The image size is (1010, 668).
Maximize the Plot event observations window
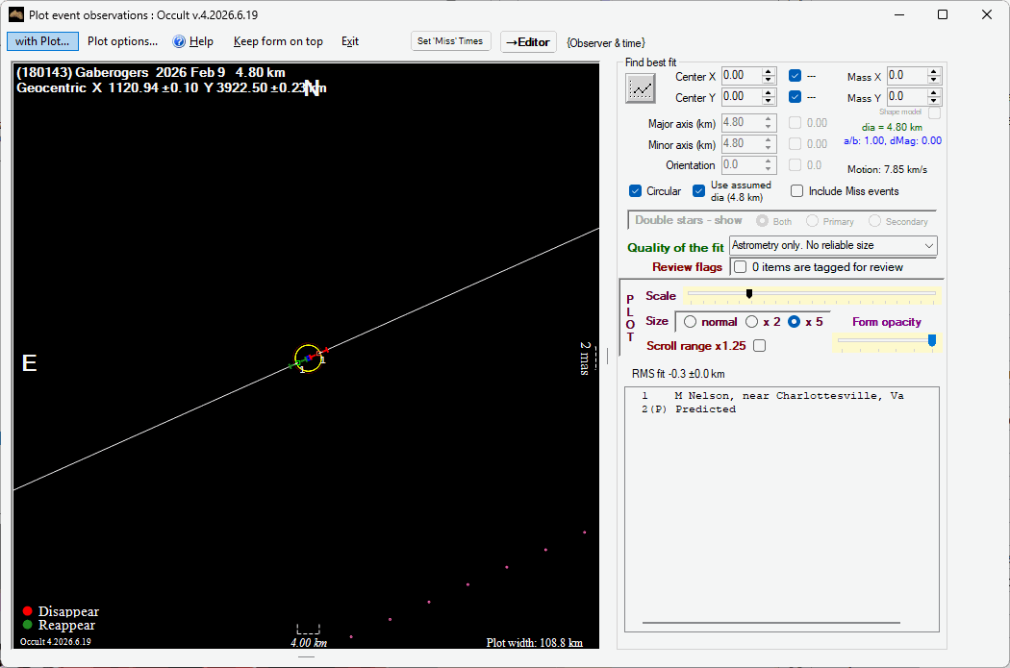point(943,14)
